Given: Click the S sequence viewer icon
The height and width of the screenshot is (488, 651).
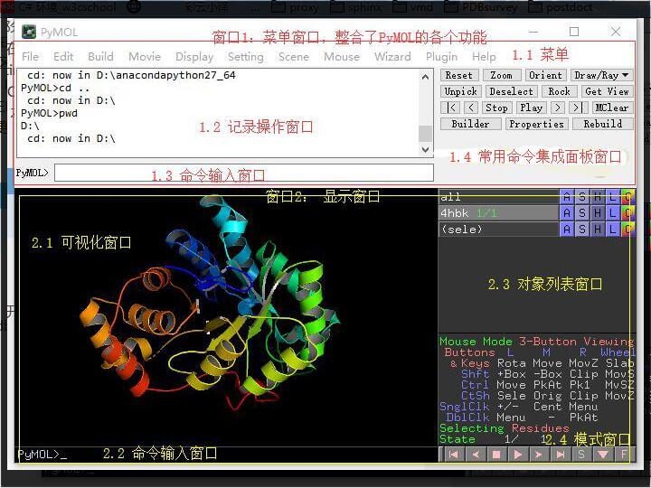Looking at the screenshot, I should (582, 455).
